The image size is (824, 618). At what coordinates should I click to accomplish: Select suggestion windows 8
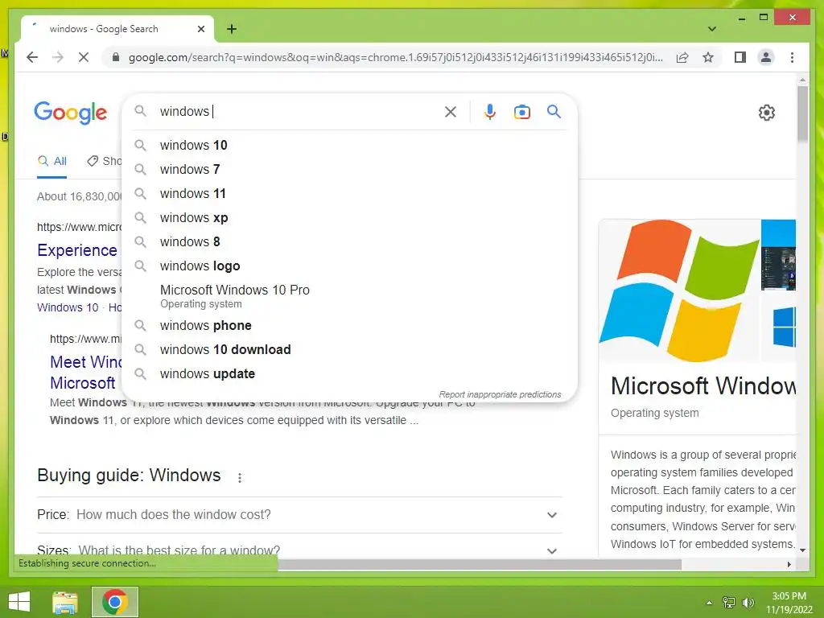click(350, 241)
